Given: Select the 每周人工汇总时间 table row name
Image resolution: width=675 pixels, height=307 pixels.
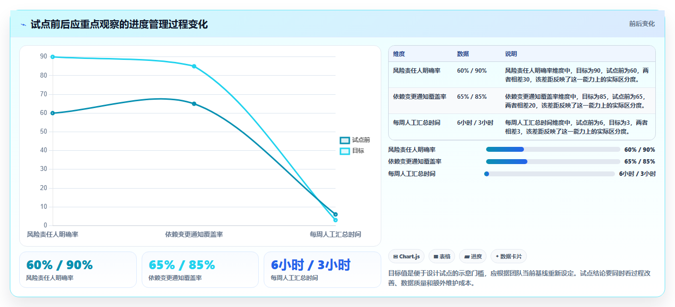Looking at the screenshot, I should (x=417, y=123).
